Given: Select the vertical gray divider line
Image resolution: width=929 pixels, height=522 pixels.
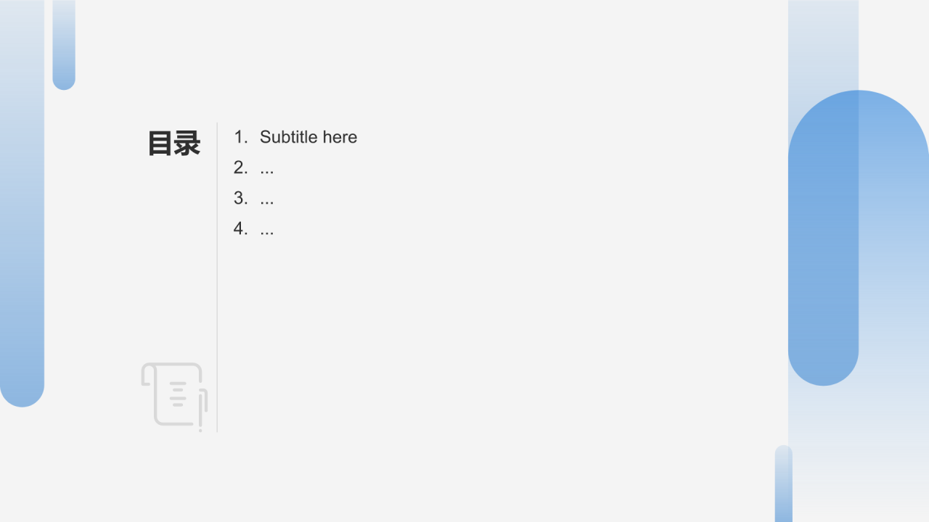Looking at the screenshot, I should point(217,277).
